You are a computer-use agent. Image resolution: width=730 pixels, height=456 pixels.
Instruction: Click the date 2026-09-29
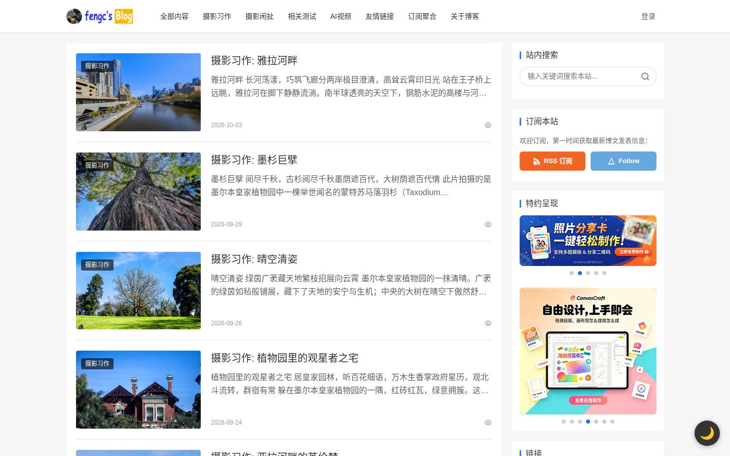point(227,224)
